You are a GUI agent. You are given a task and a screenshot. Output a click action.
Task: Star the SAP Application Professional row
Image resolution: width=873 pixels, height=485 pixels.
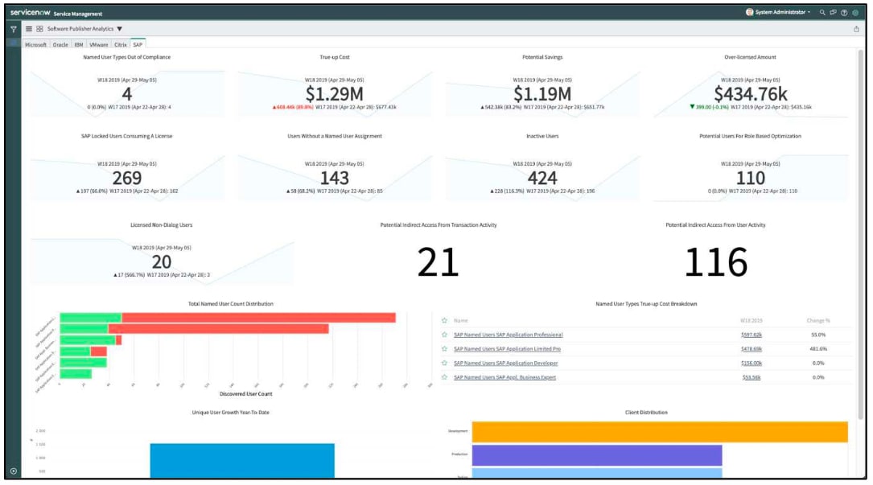tap(444, 335)
